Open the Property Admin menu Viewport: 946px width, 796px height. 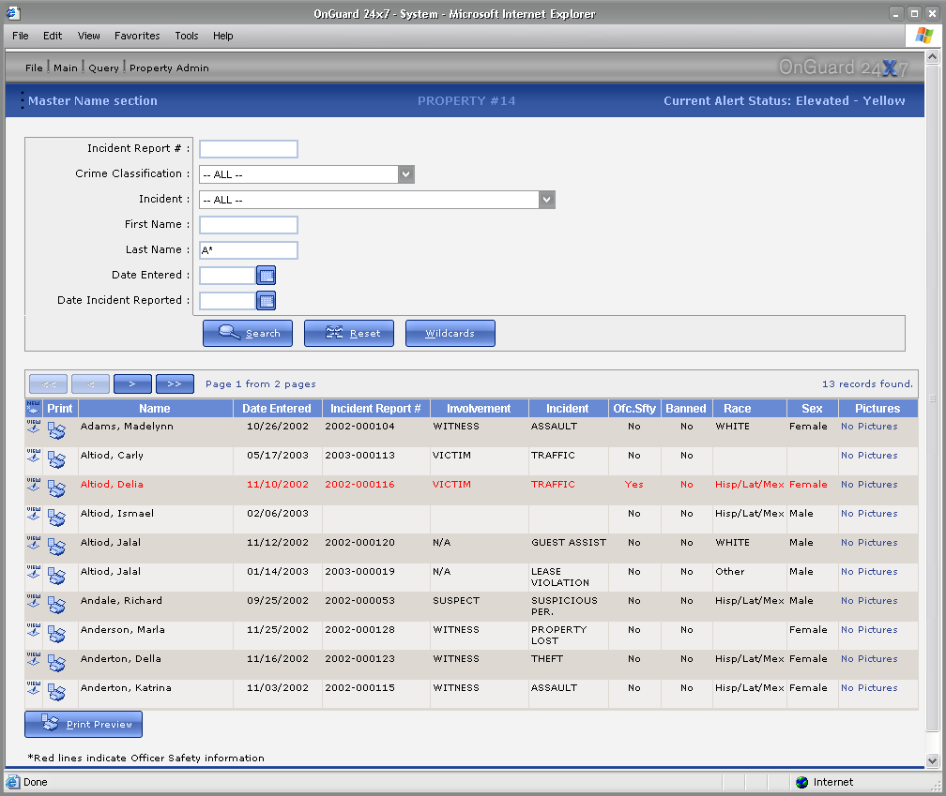169,68
